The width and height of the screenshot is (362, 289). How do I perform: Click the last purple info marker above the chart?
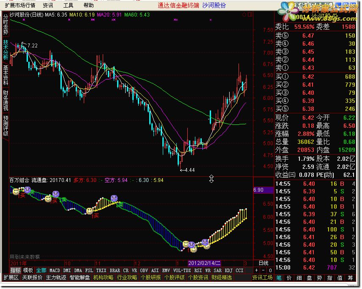coord(211,20)
